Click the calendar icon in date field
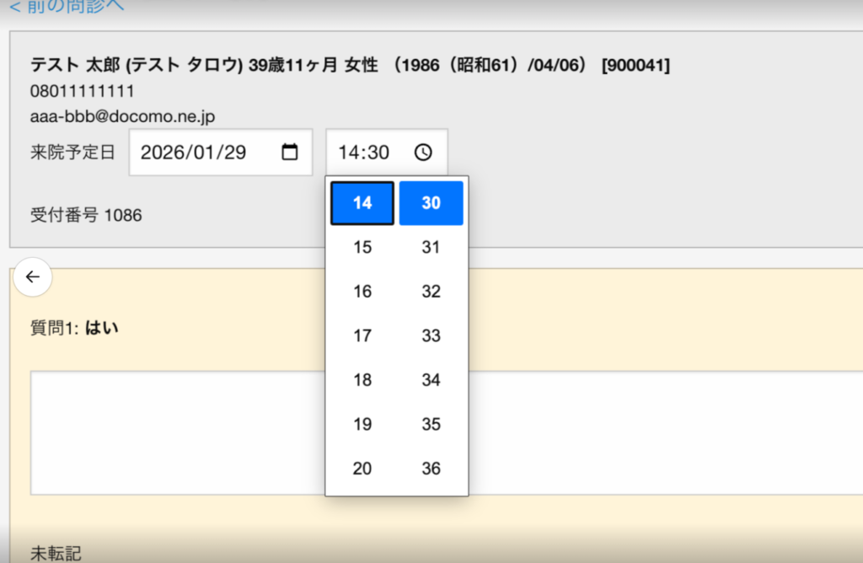Image resolution: width=863 pixels, height=563 pixels. [x=289, y=153]
